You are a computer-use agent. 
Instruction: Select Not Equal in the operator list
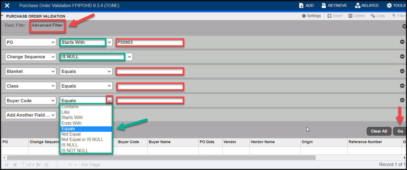(86, 134)
